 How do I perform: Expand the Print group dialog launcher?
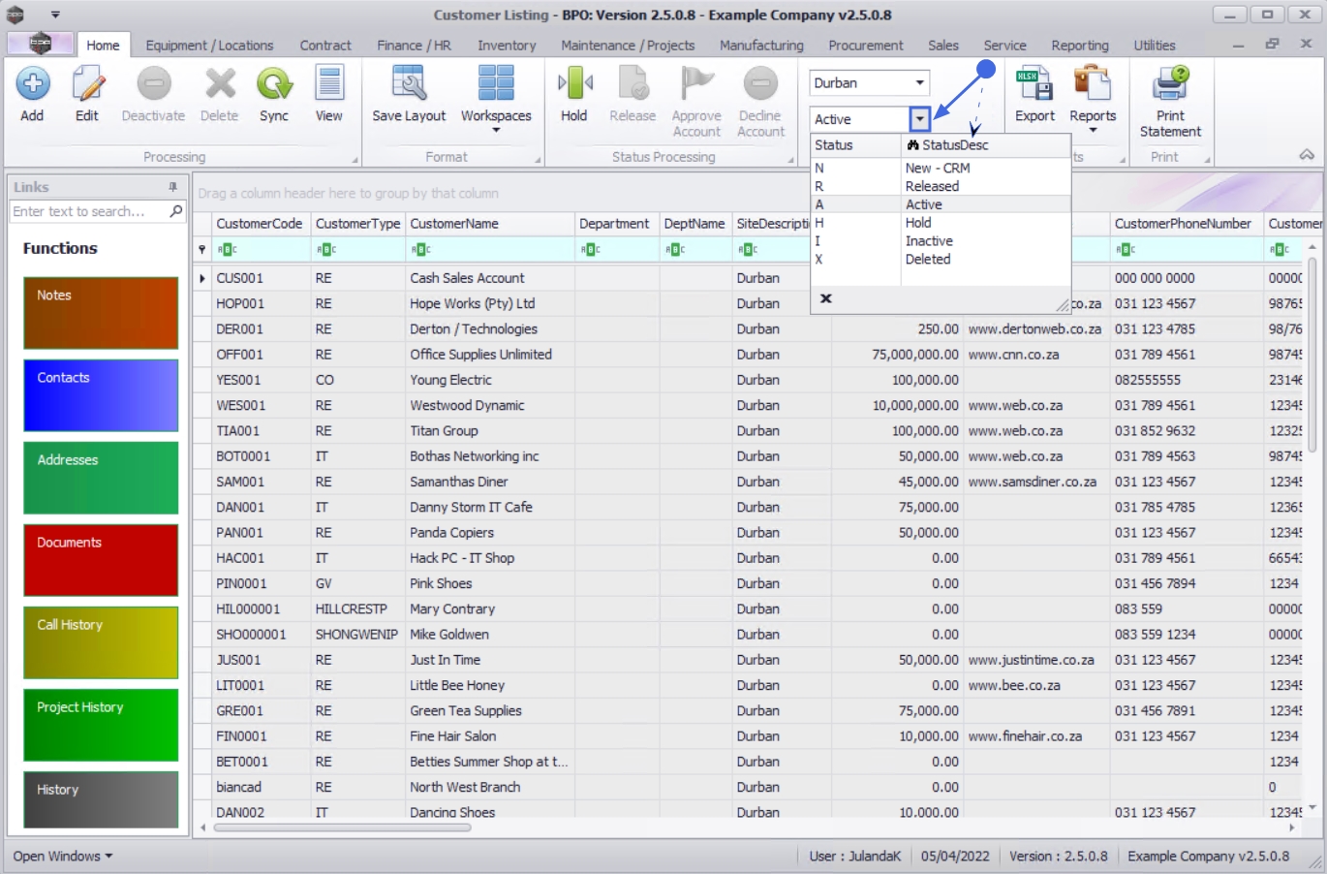click(1207, 159)
